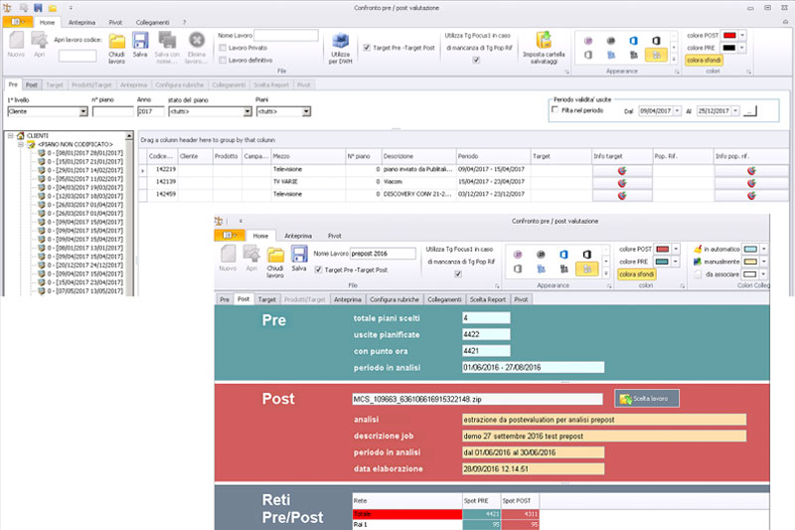
Task: Open Imposta cartella salvataggi folder icon
Action: [x=545, y=42]
